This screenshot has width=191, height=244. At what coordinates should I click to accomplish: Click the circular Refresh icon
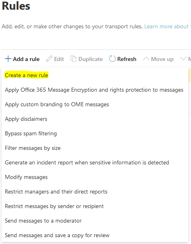pos(112,59)
